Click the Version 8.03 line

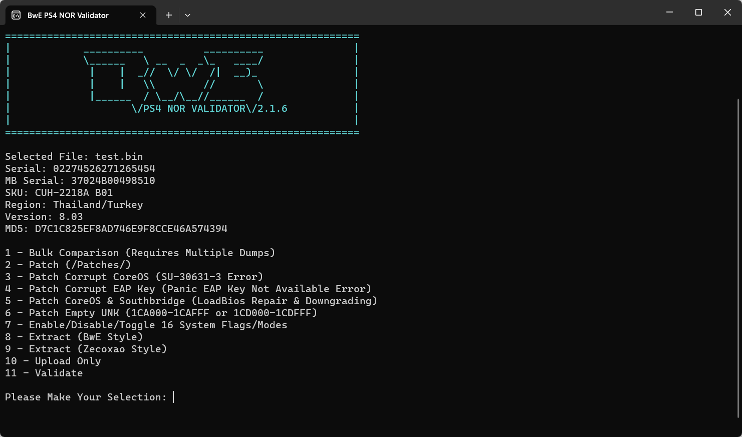pyautogui.click(x=44, y=217)
